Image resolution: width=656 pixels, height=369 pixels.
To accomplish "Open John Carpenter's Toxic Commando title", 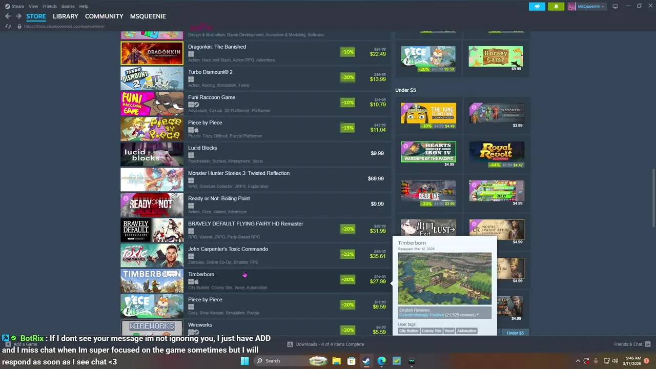I will [228, 249].
